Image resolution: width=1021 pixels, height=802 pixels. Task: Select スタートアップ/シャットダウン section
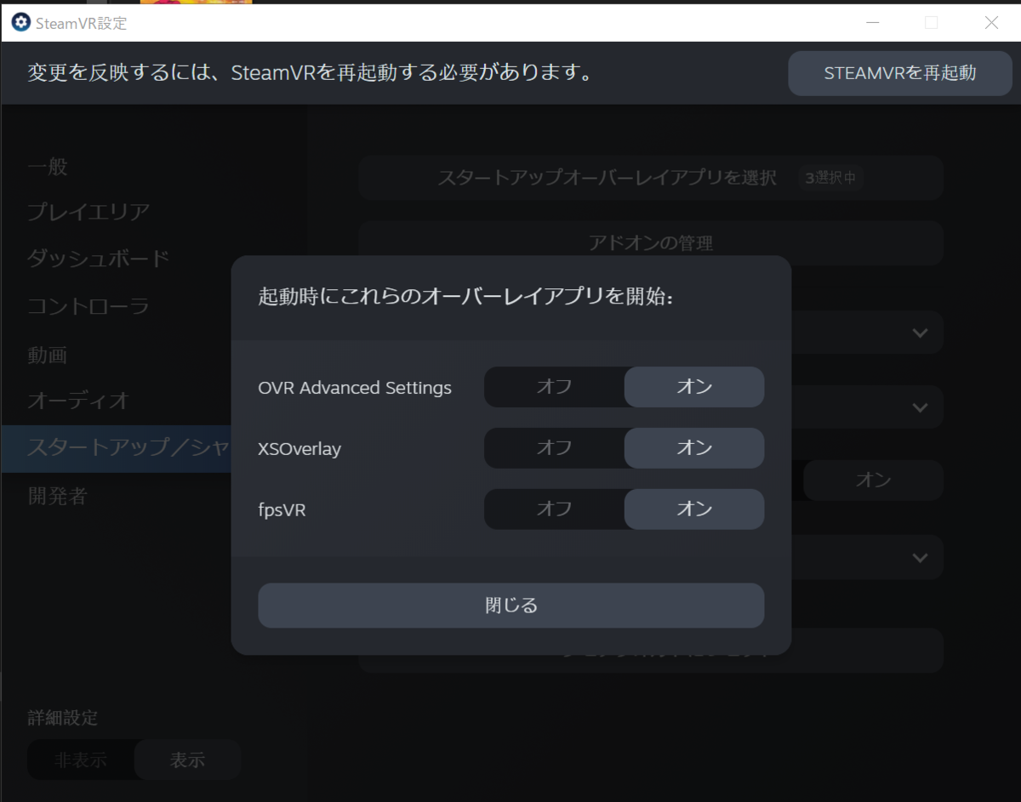[x=117, y=448]
